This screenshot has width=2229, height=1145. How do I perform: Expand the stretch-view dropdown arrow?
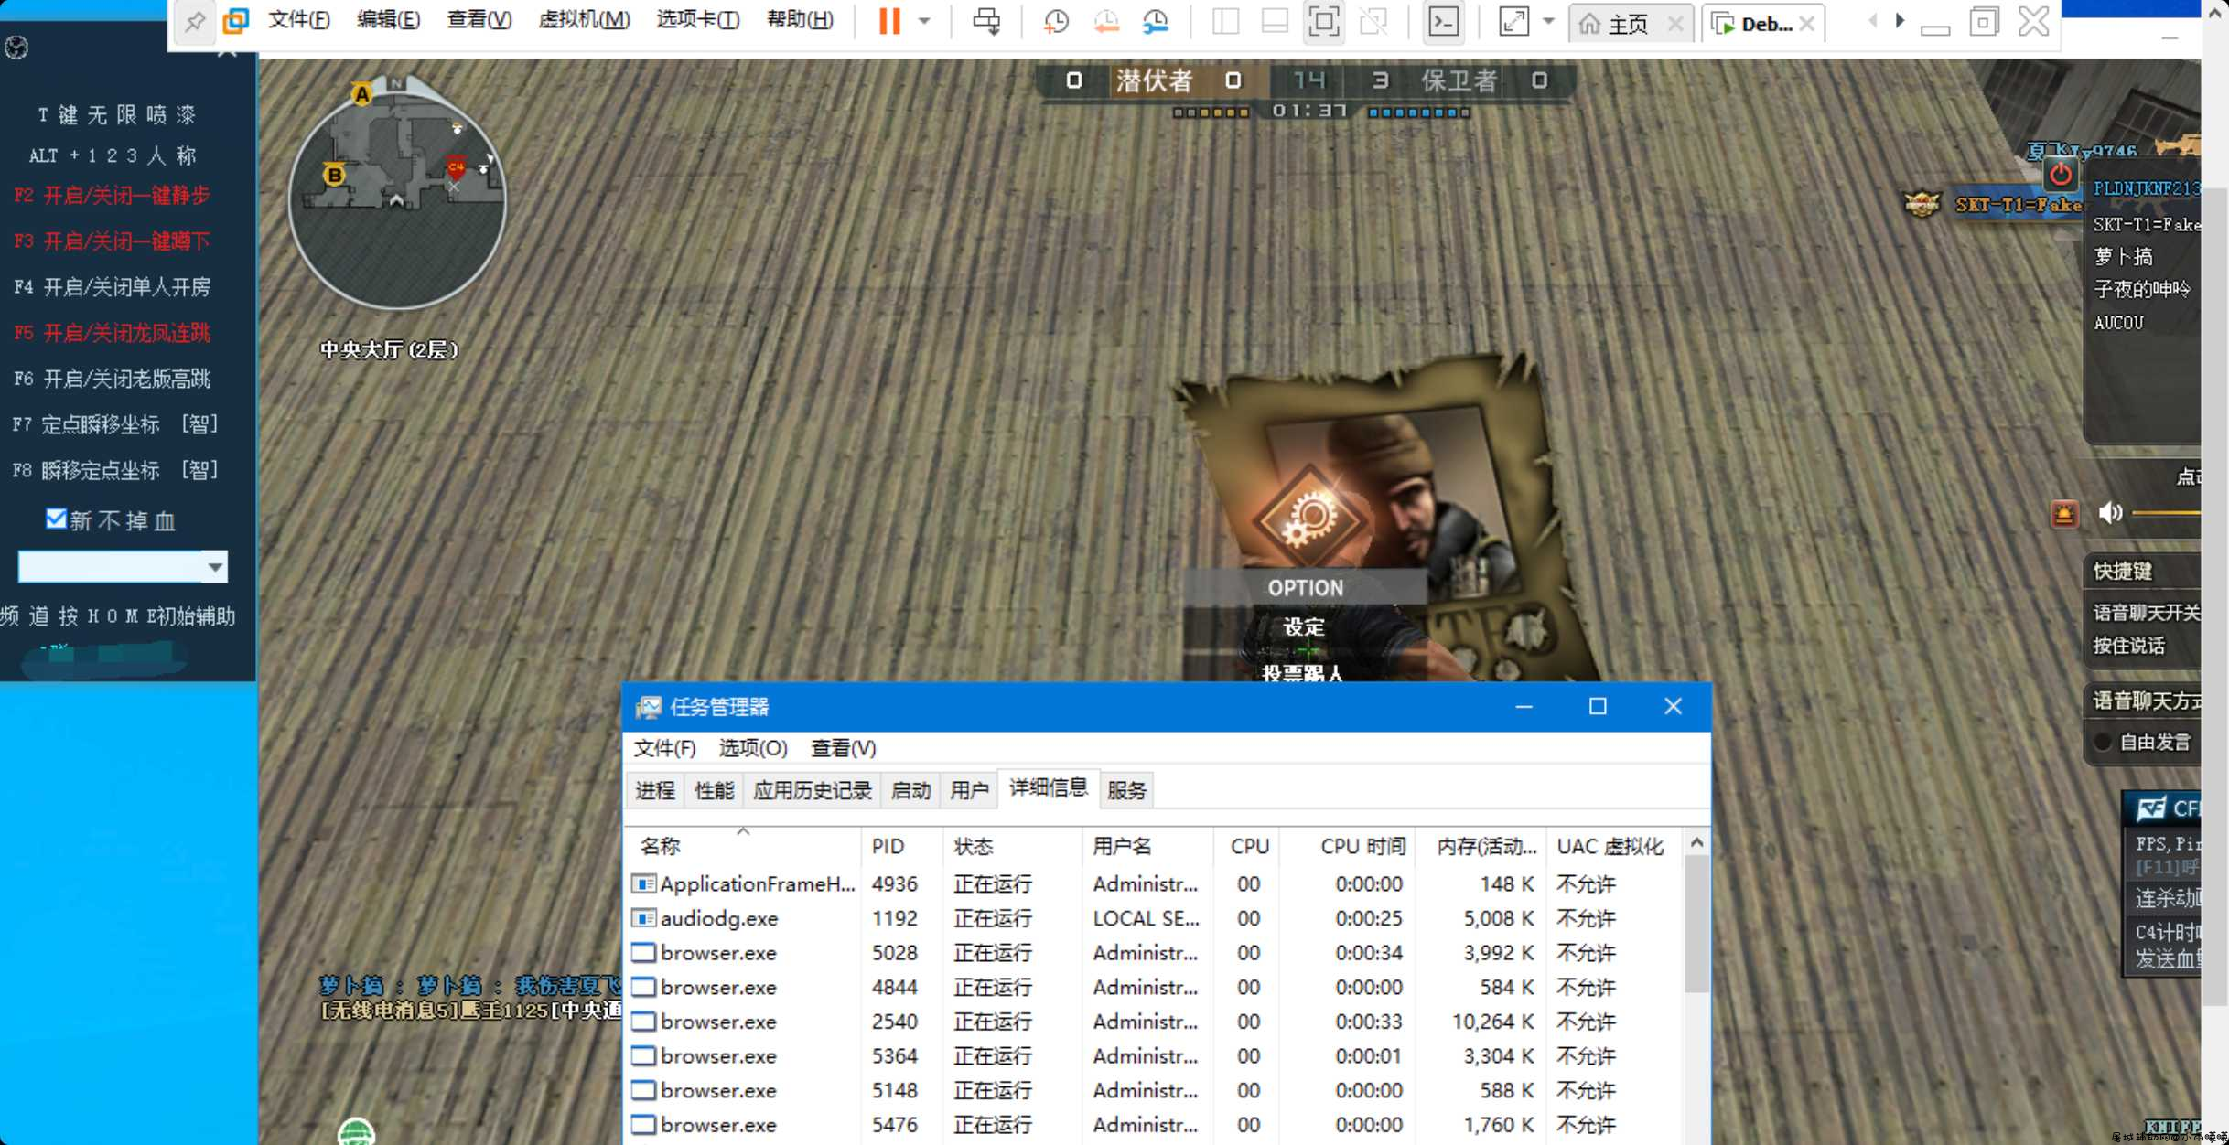(1548, 21)
